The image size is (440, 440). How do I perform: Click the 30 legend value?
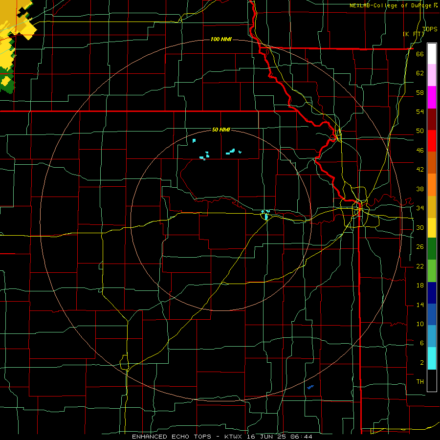420,227
